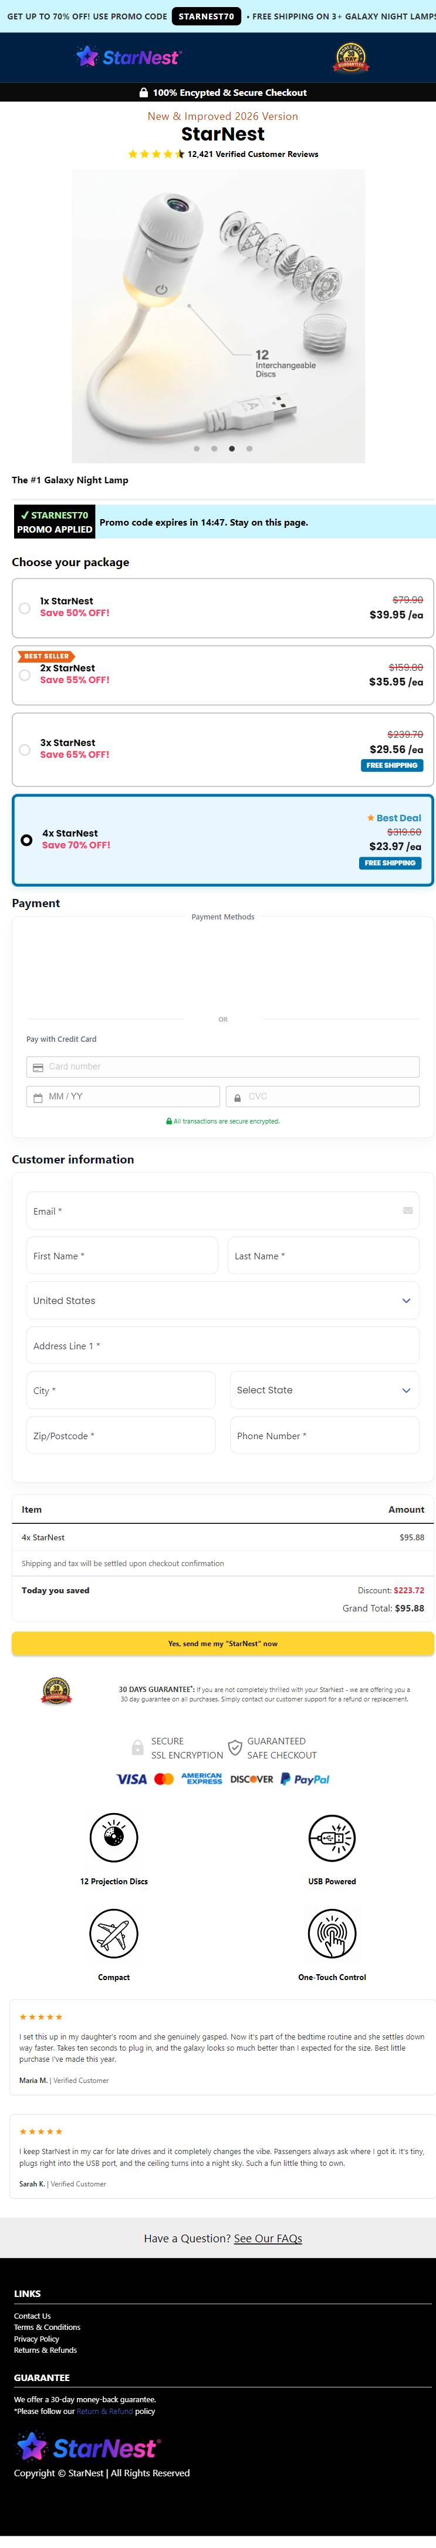Click the Guaranteed Safe Checkout shield icon

(x=235, y=1748)
